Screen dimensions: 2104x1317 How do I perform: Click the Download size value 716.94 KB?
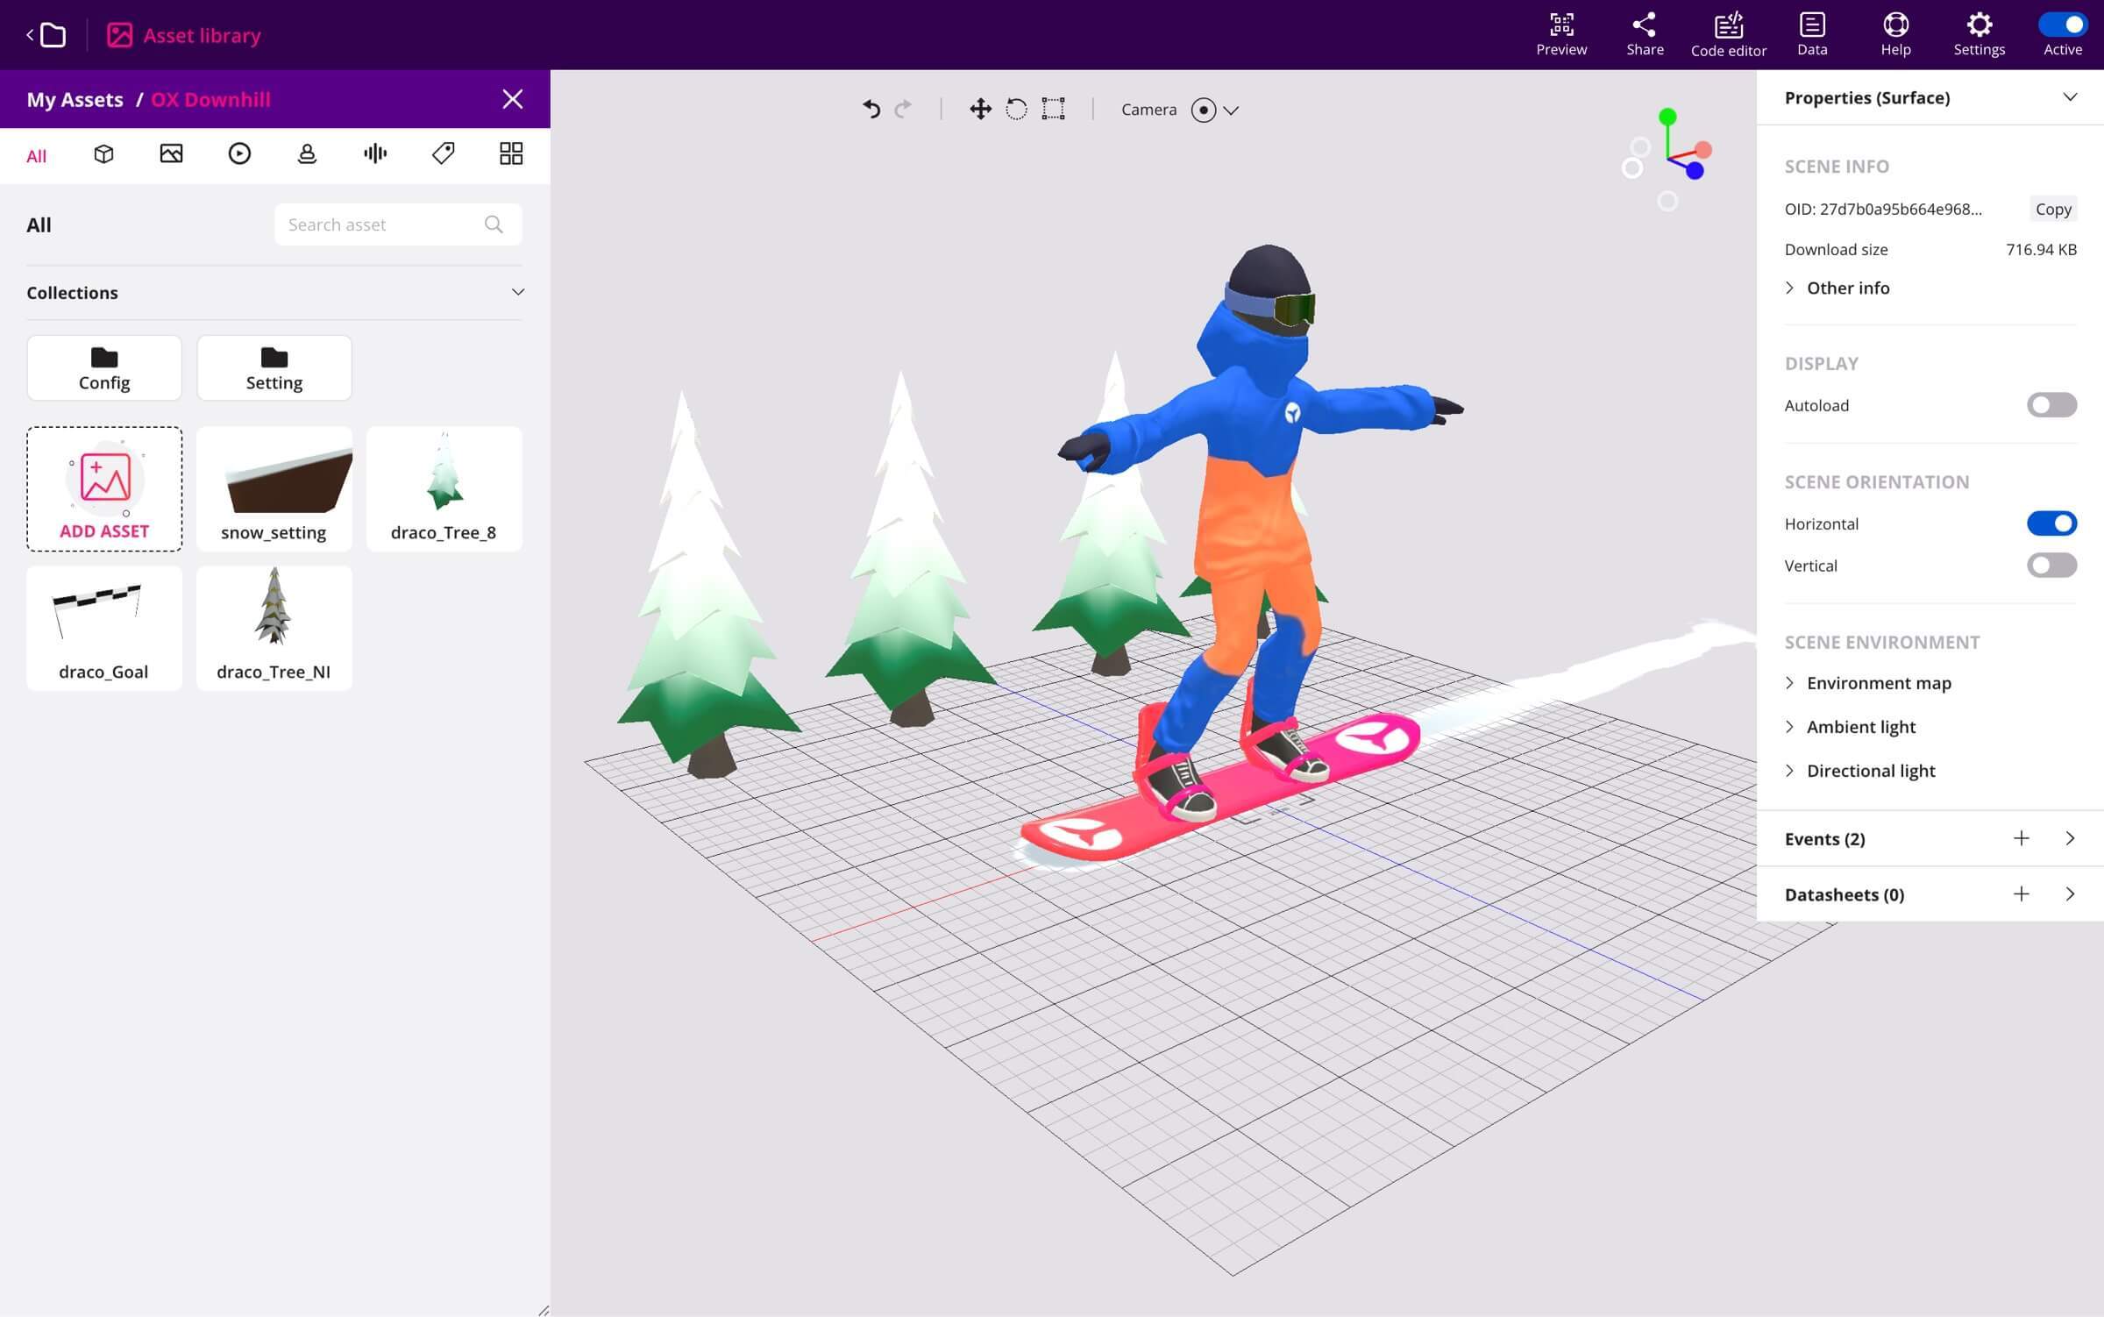click(x=2041, y=250)
